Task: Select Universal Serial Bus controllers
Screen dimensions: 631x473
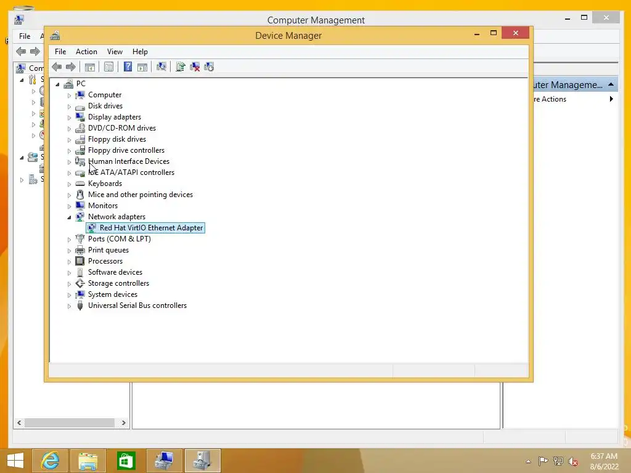Action: coord(137,305)
